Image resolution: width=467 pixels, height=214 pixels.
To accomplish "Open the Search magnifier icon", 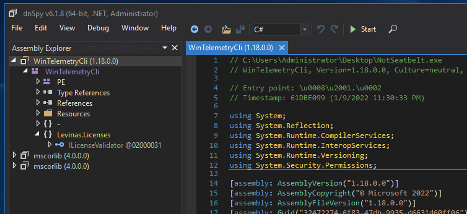I will [393, 29].
